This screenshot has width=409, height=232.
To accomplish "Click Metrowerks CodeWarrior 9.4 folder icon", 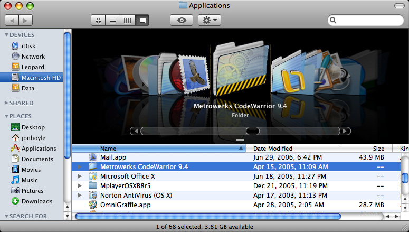I will [x=93, y=166].
